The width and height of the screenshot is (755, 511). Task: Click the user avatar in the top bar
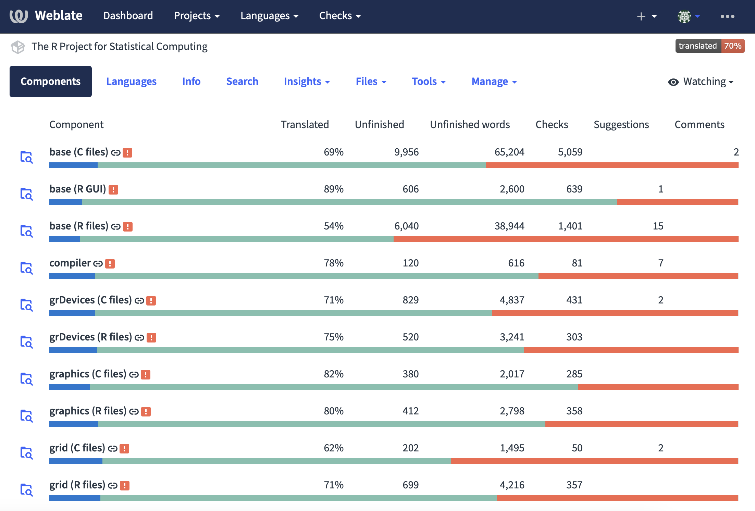point(684,16)
